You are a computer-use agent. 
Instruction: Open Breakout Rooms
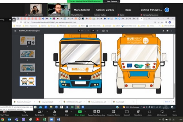pyautogui.click(x=114, y=113)
